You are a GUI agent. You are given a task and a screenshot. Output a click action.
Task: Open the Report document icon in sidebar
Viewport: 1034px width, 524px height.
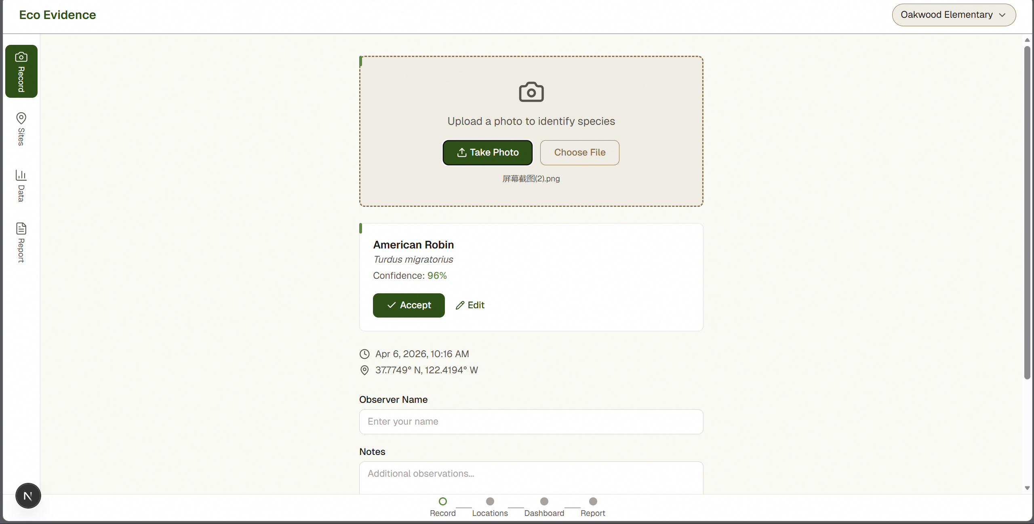pyautogui.click(x=21, y=228)
